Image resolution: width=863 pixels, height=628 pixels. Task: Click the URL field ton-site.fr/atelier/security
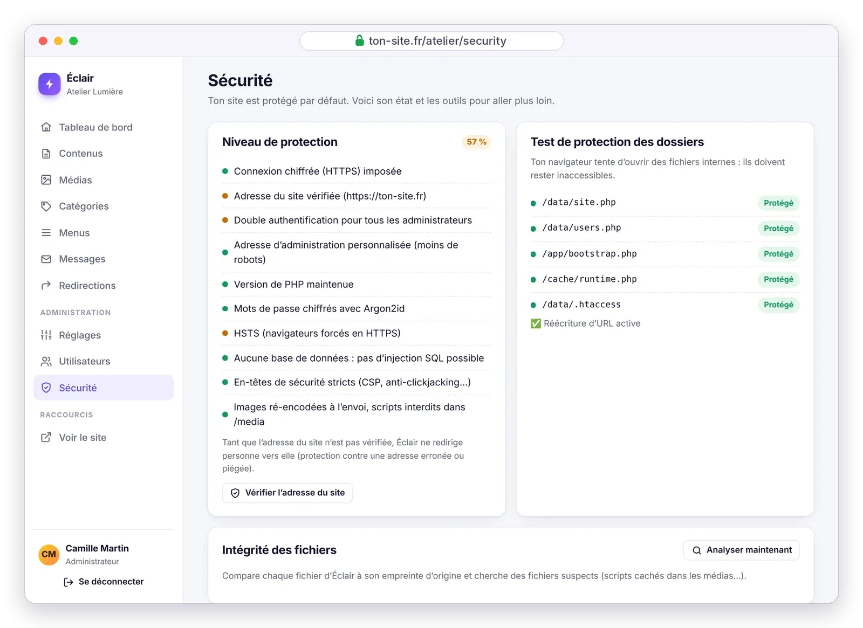point(432,41)
